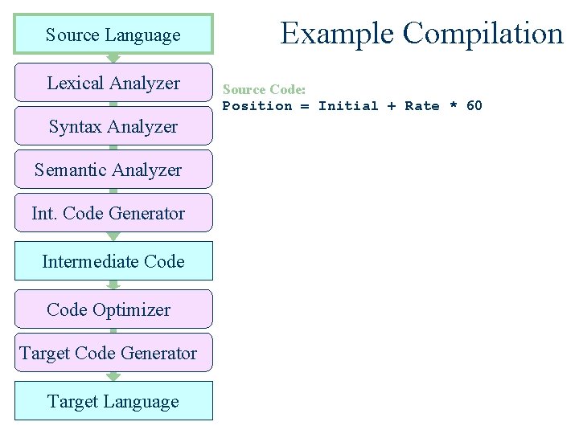This screenshot has height=434, width=579.
Task: Click the number 60 in the code line
Action: 474,106
